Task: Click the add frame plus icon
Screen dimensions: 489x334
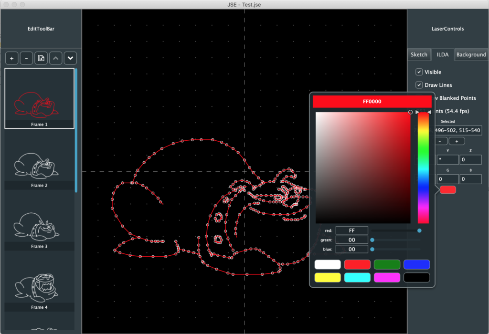Action: click(x=11, y=58)
